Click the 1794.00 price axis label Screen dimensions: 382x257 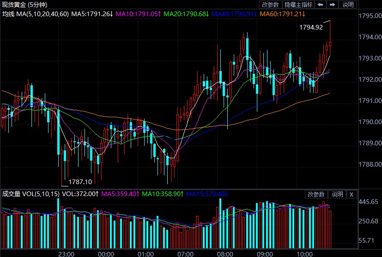pyautogui.click(x=370, y=37)
